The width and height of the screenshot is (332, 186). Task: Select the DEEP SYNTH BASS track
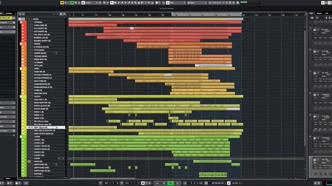44,133
